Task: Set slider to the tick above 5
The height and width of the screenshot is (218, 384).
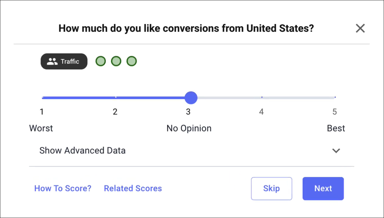Action: 335,97
